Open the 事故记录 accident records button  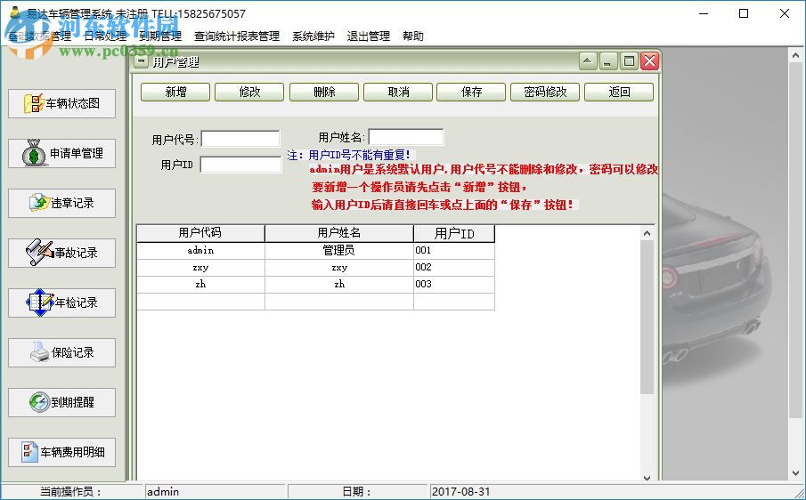pos(61,253)
